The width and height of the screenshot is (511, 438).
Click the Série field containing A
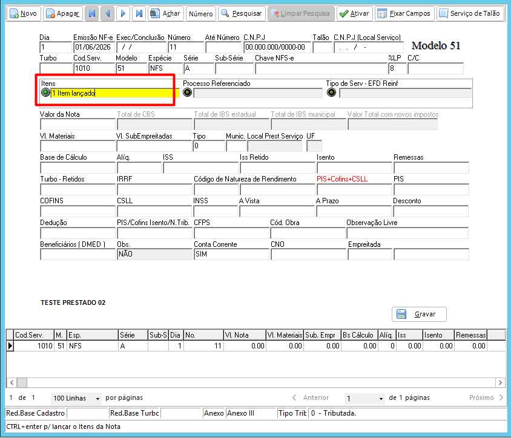(199, 68)
